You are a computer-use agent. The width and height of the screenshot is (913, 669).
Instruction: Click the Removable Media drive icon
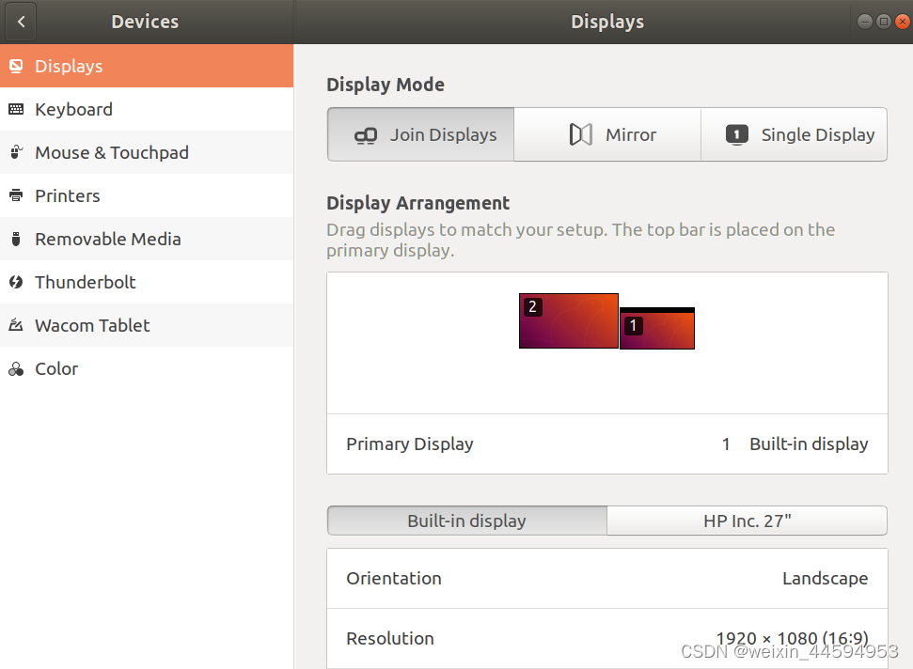pyautogui.click(x=16, y=239)
